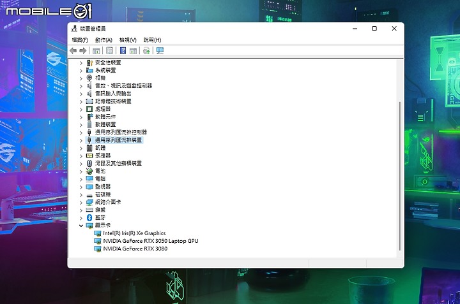Open the 動作(A) menu
Viewport: 460px width, 304px height.
tap(104, 40)
